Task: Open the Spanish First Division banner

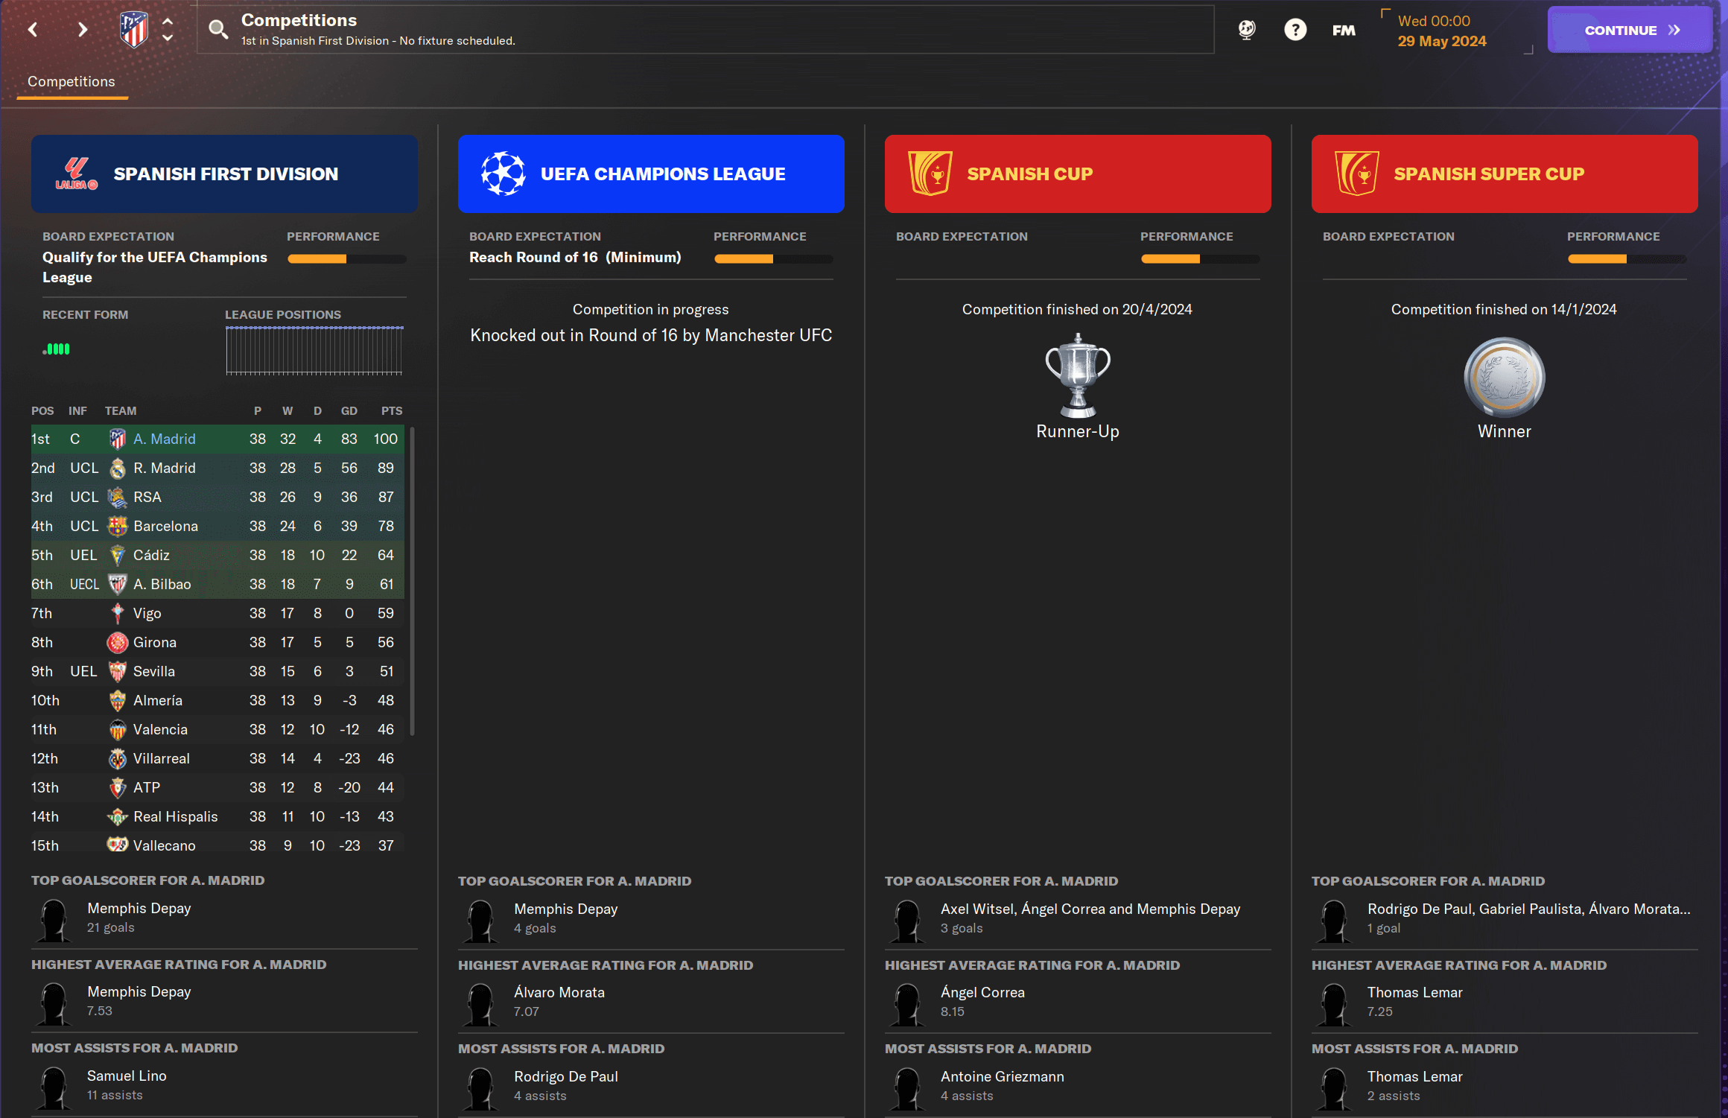Action: (224, 174)
